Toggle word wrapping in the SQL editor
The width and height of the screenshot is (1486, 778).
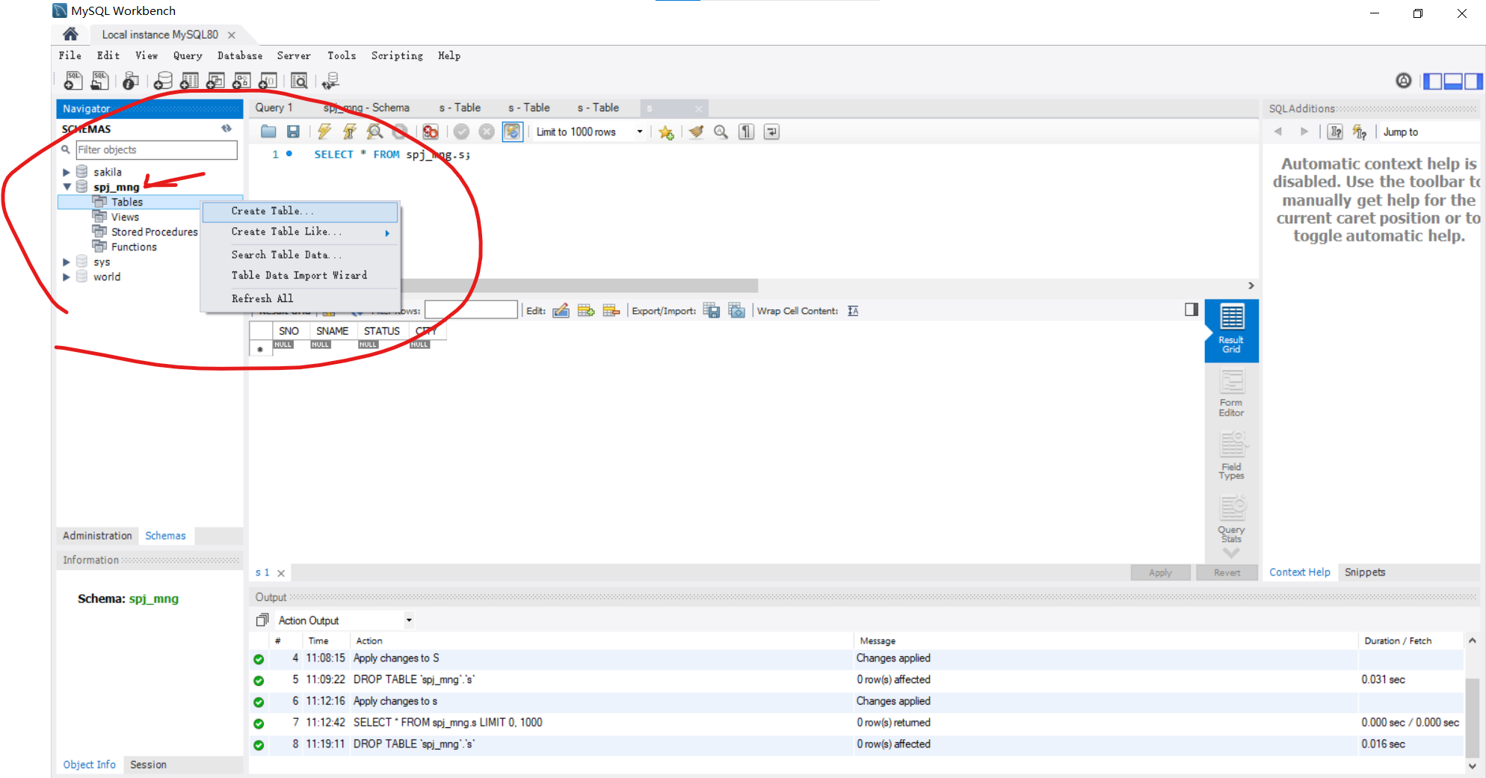coord(771,132)
